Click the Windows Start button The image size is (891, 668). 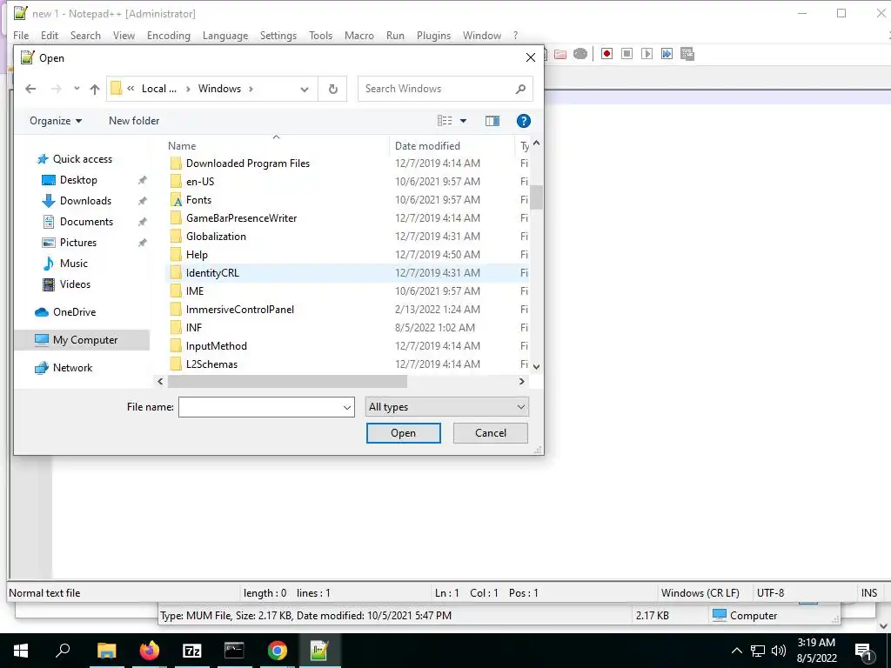tap(21, 651)
